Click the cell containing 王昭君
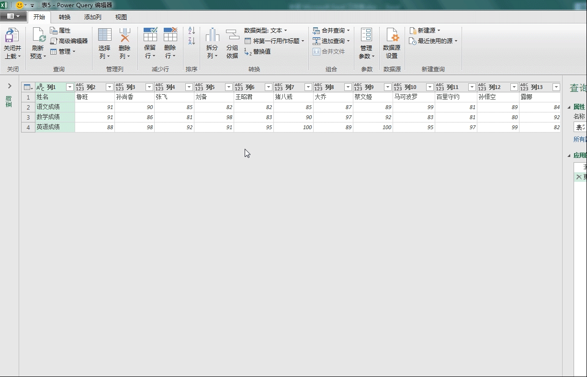Viewport: 587px width, 377px height. (x=254, y=97)
